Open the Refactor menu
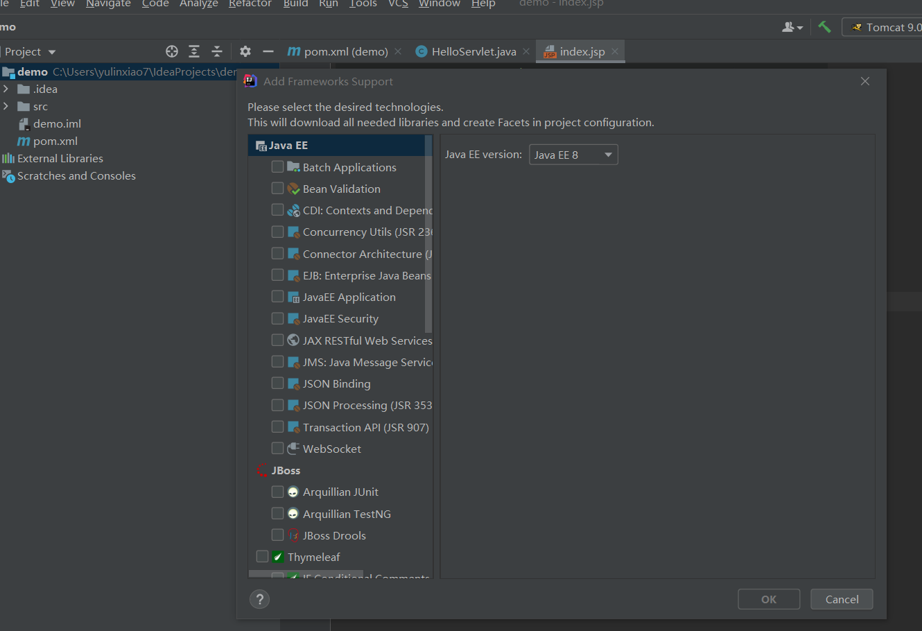The height and width of the screenshot is (631, 922). tap(250, 4)
